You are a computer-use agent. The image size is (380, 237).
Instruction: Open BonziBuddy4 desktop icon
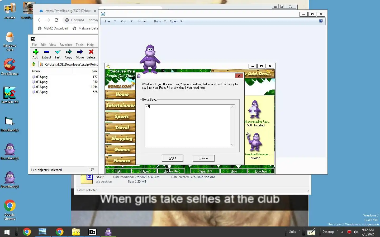click(10, 180)
